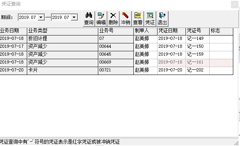Select business number 00669 cell
The height and width of the screenshot is (146, 240).
pos(116,63)
